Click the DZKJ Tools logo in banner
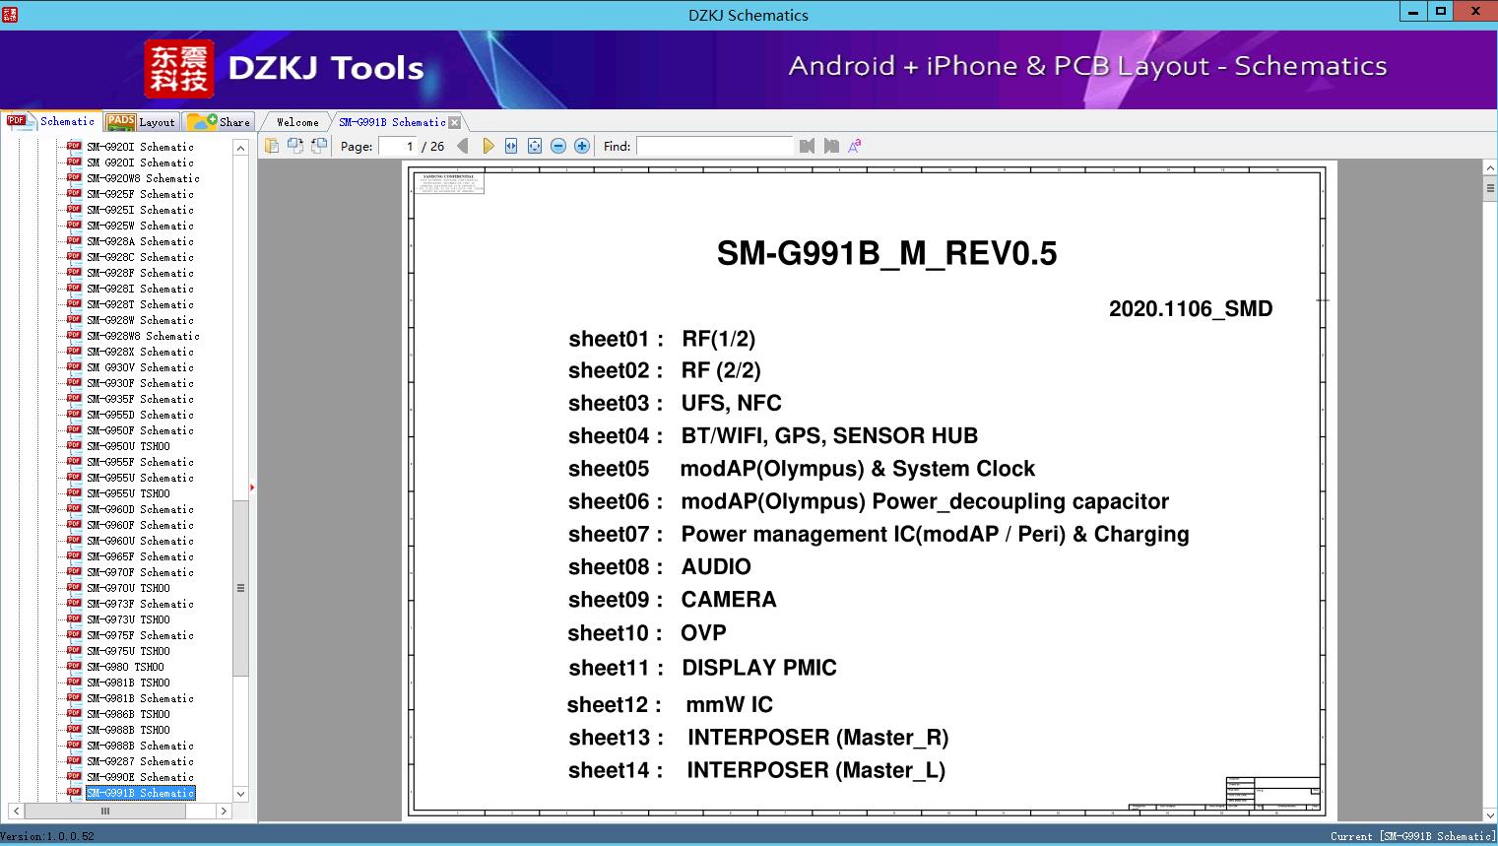This screenshot has height=846, width=1498. pyautogui.click(x=284, y=68)
